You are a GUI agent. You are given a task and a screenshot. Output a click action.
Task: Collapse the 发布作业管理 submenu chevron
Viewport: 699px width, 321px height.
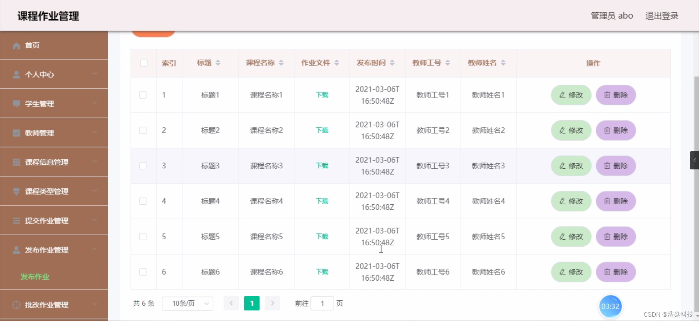(x=95, y=249)
